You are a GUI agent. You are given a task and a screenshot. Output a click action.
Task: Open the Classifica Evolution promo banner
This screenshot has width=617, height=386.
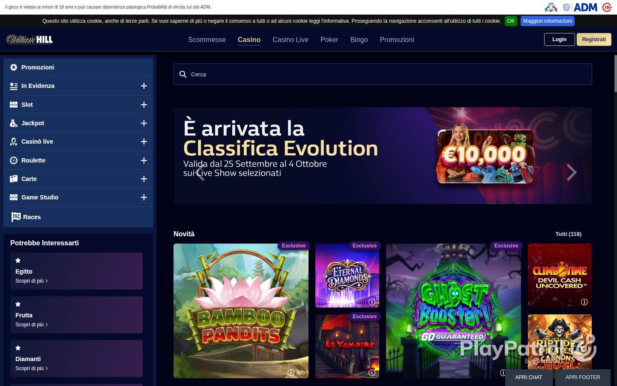383,156
